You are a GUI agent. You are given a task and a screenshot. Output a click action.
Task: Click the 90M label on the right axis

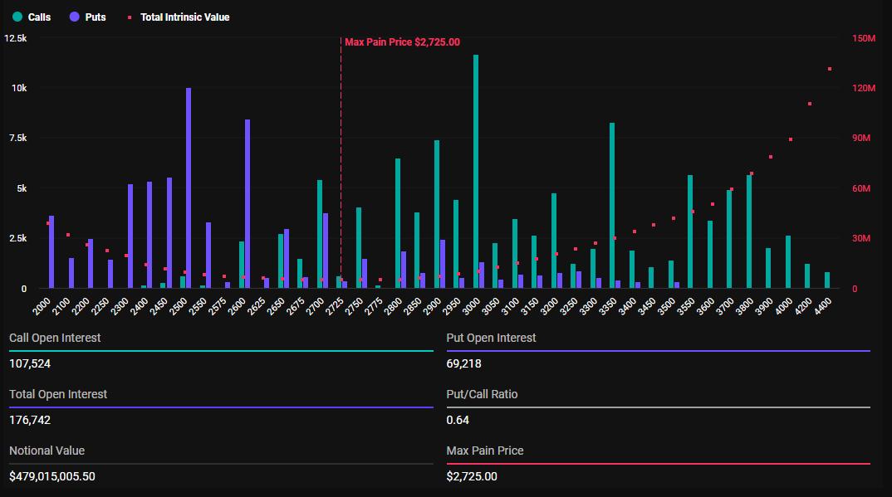[861, 138]
